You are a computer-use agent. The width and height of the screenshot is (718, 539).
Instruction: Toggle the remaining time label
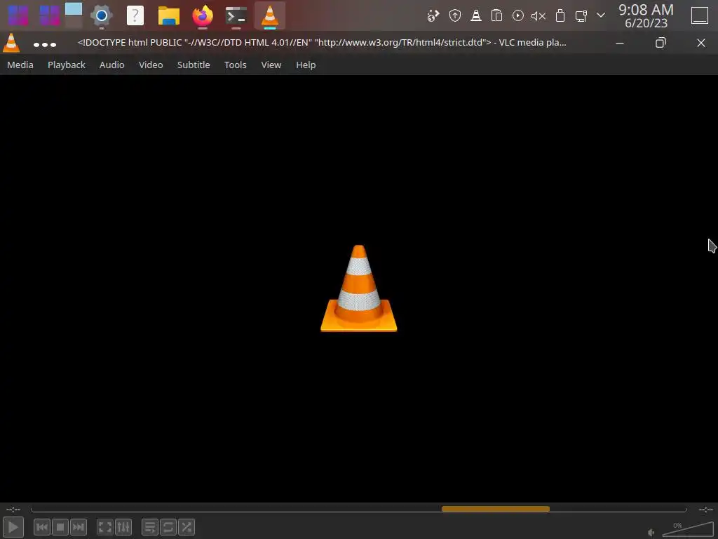(705, 510)
